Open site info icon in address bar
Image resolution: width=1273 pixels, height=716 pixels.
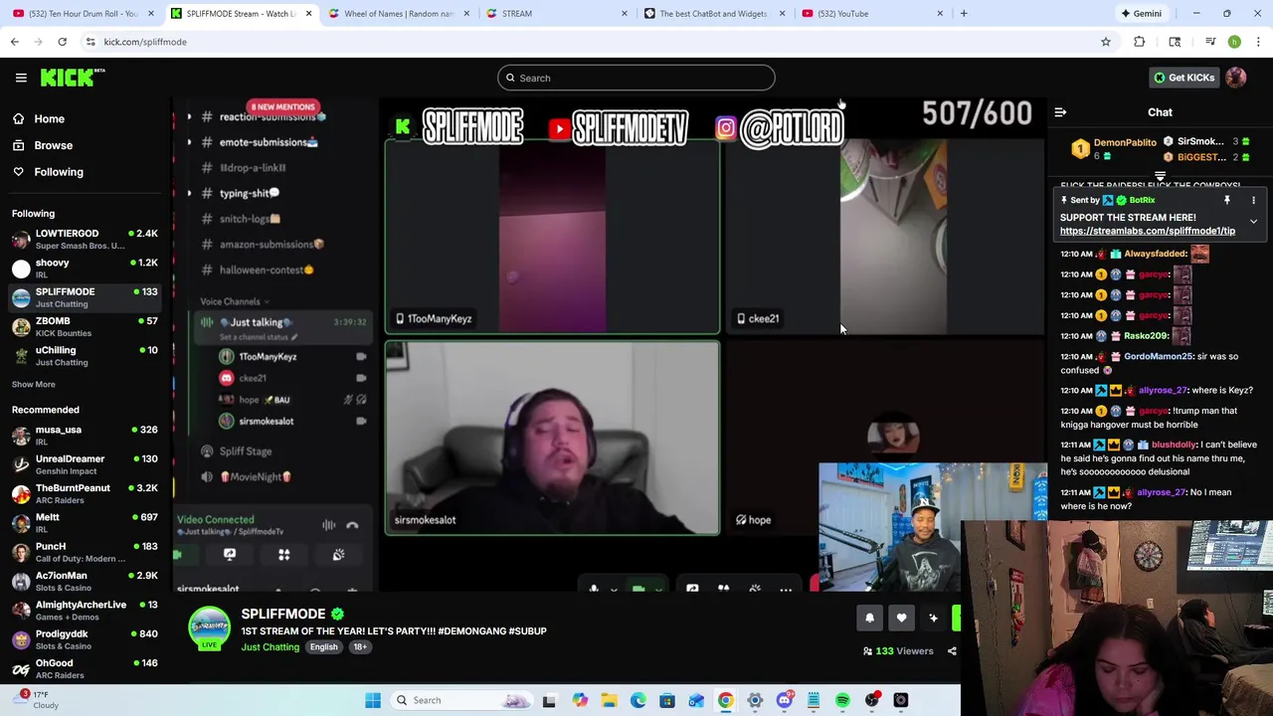pyautogui.click(x=91, y=42)
